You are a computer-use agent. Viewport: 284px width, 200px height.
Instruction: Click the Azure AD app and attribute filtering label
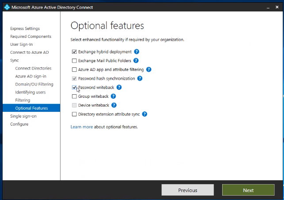[x=111, y=70]
